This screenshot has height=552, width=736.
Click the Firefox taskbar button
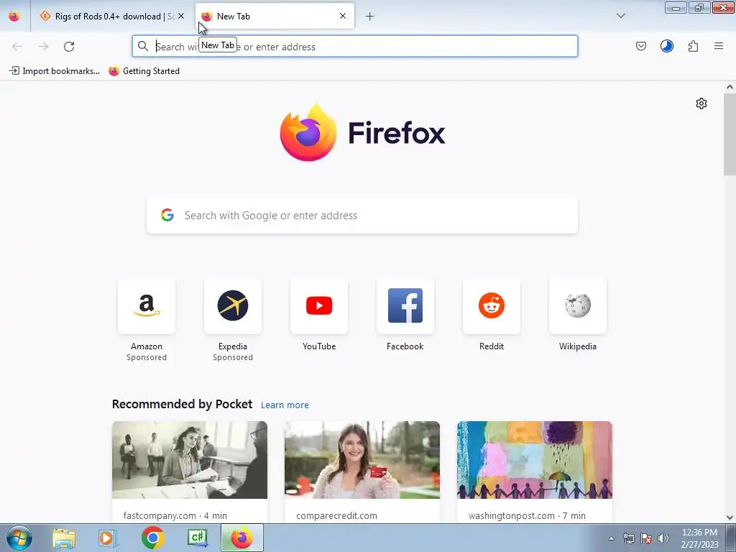point(242,538)
